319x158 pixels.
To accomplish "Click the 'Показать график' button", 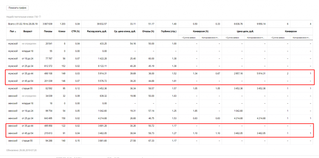I will click(17, 8).
